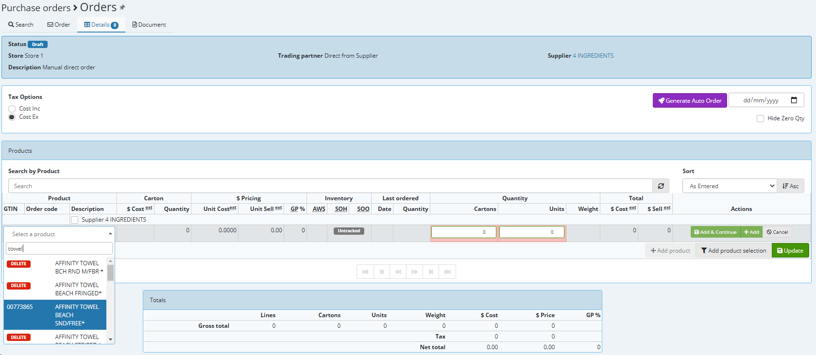Click the pin icon beside Orders title
Screen dimensions: 816x355
tap(122, 7)
